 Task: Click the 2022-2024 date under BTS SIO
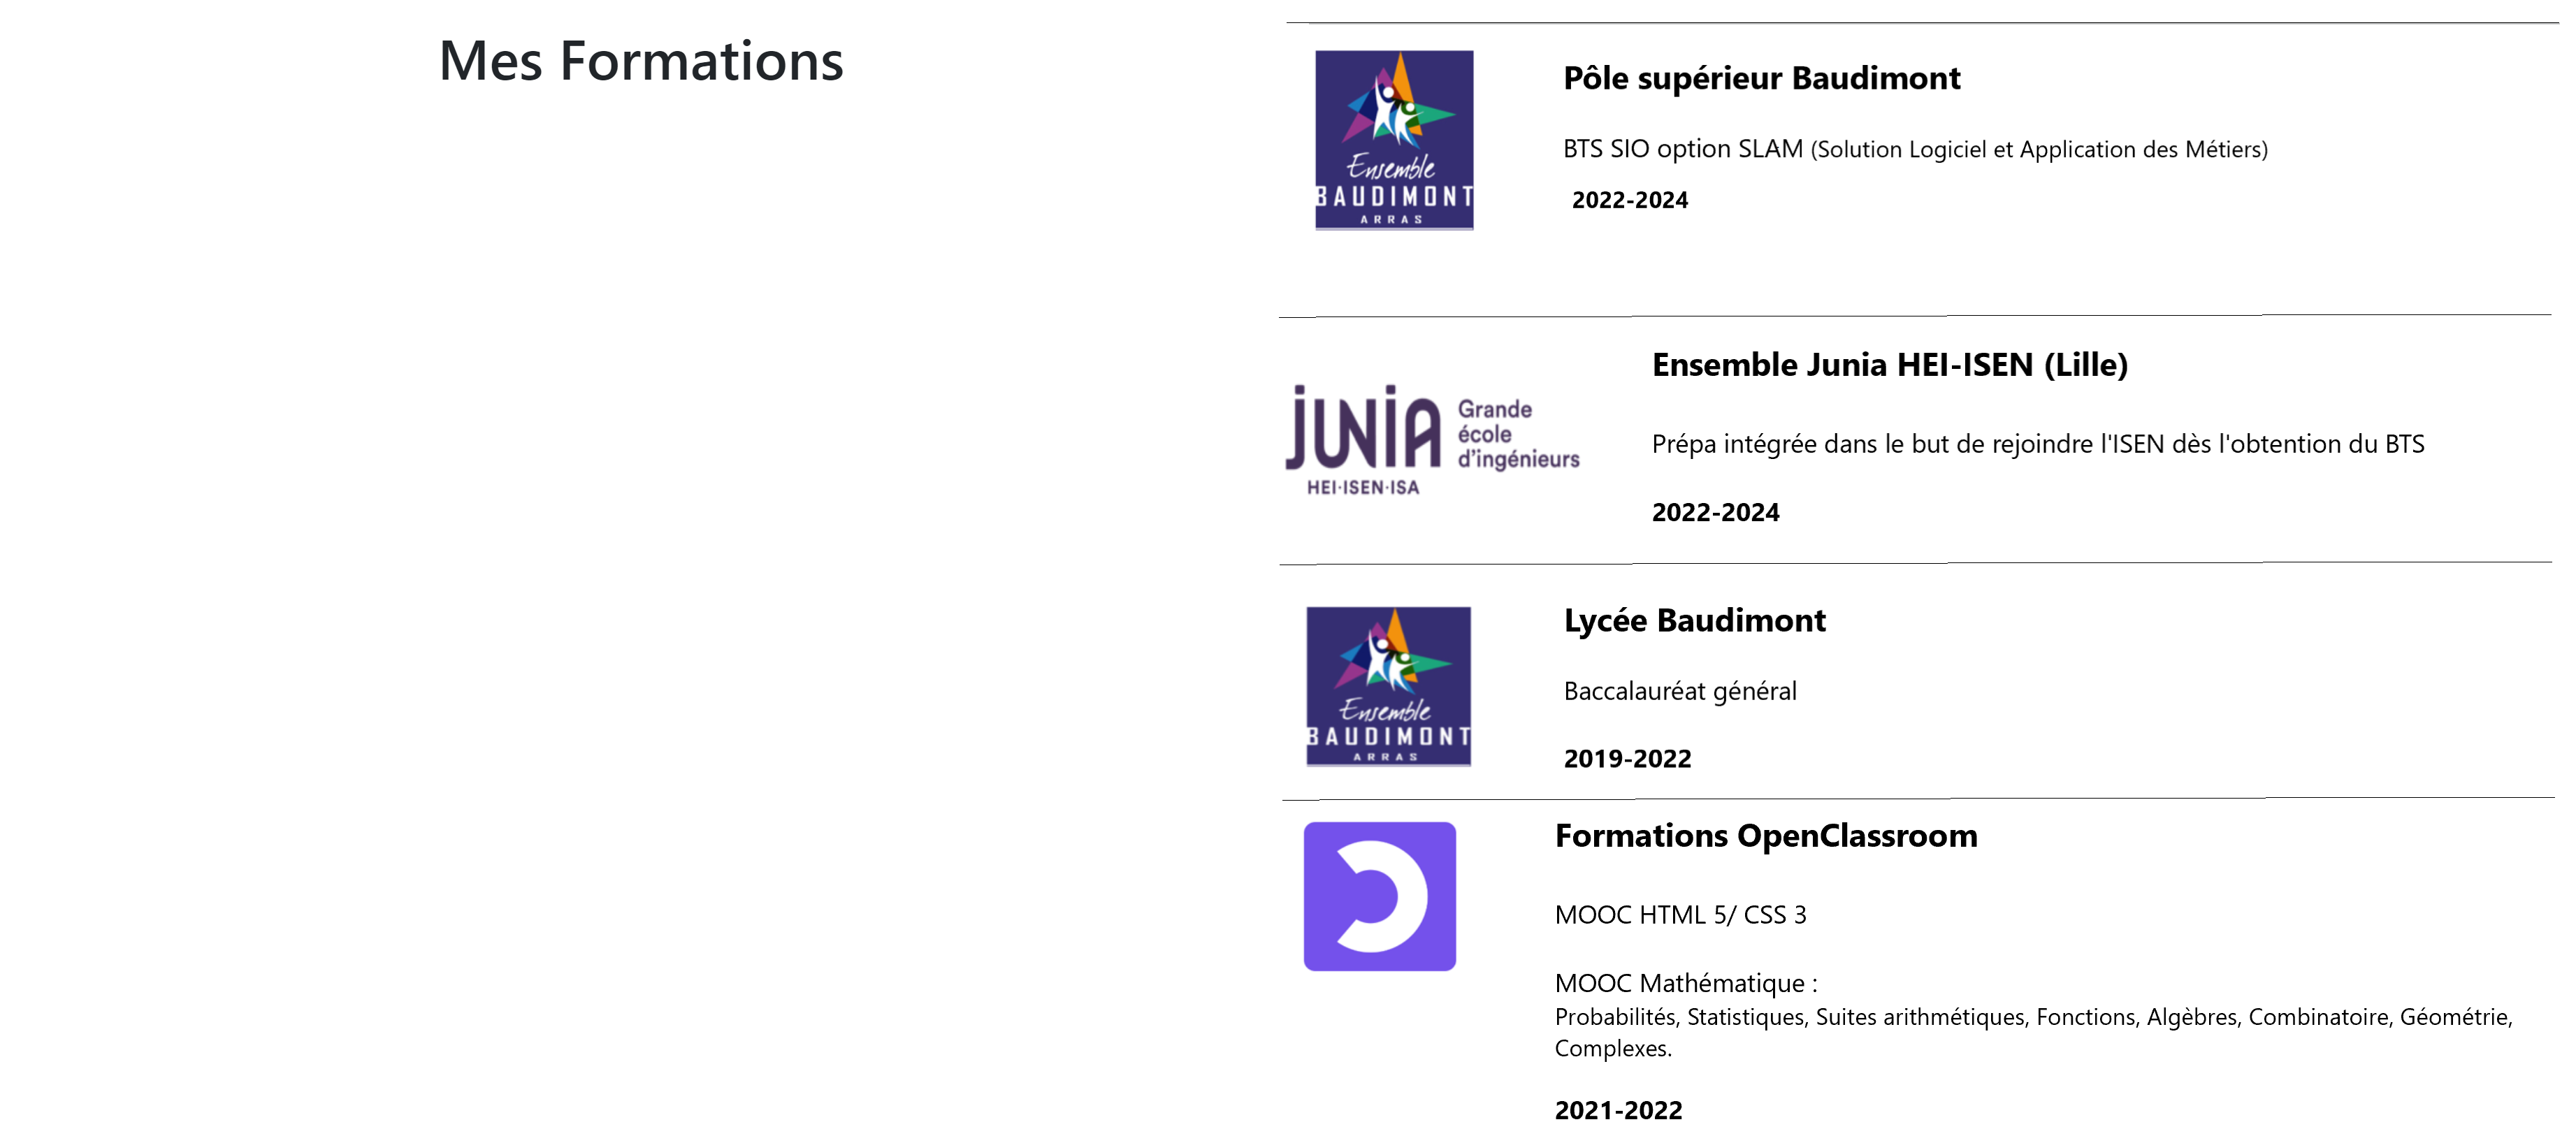click(1629, 200)
